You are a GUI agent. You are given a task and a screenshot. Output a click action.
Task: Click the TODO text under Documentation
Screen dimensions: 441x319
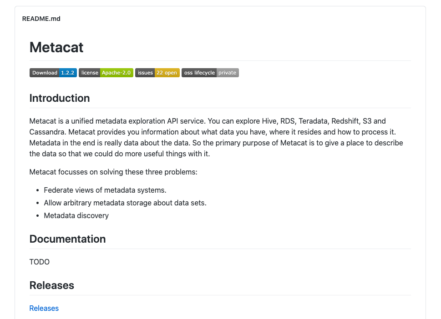point(40,262)
